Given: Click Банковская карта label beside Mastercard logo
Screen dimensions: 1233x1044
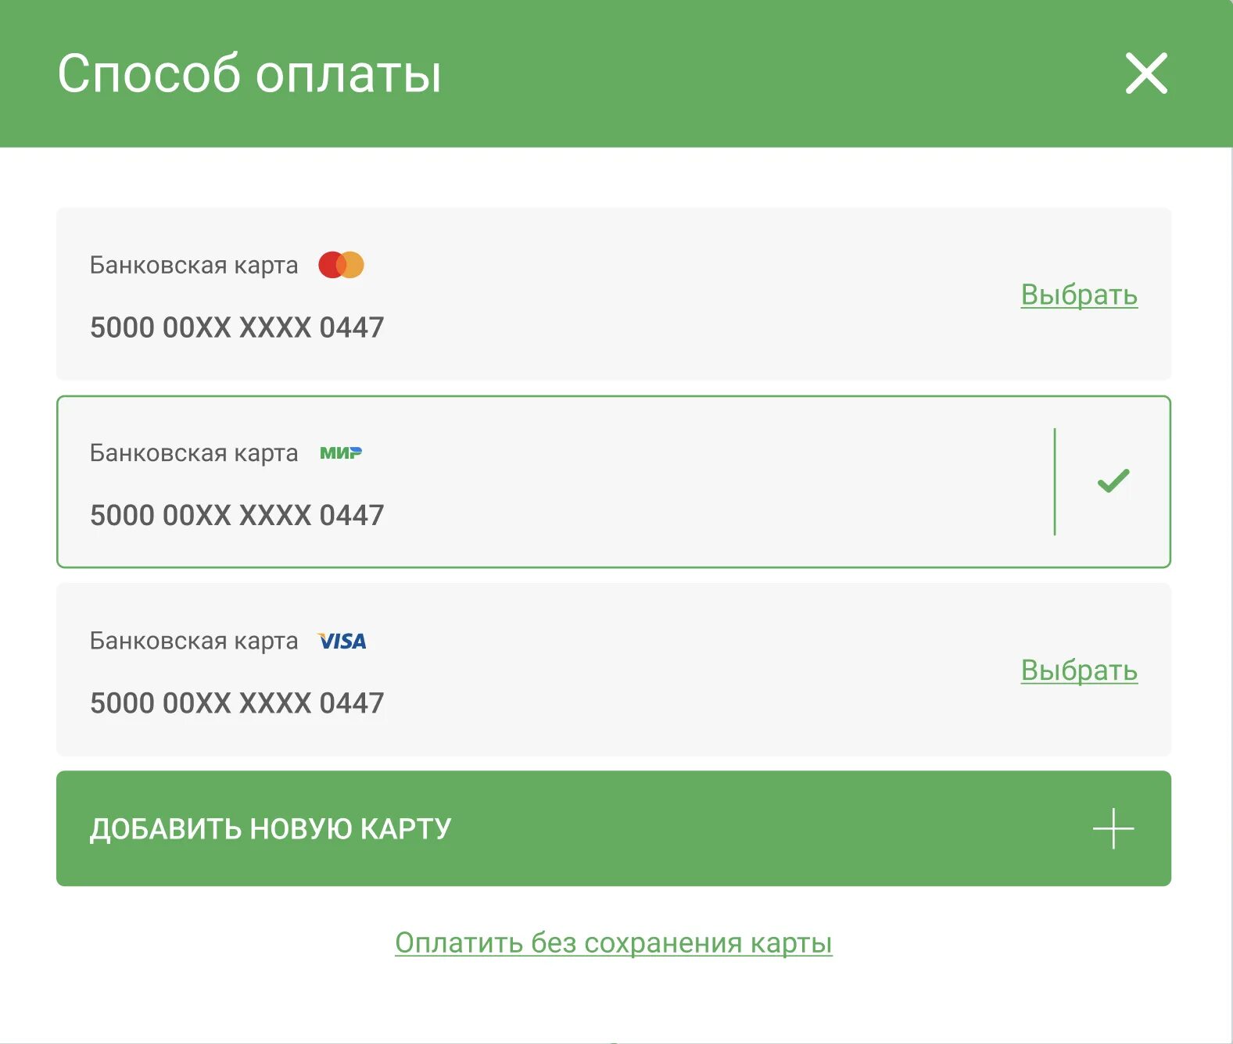Looking at the screenshot, I should tap(194, 266).
